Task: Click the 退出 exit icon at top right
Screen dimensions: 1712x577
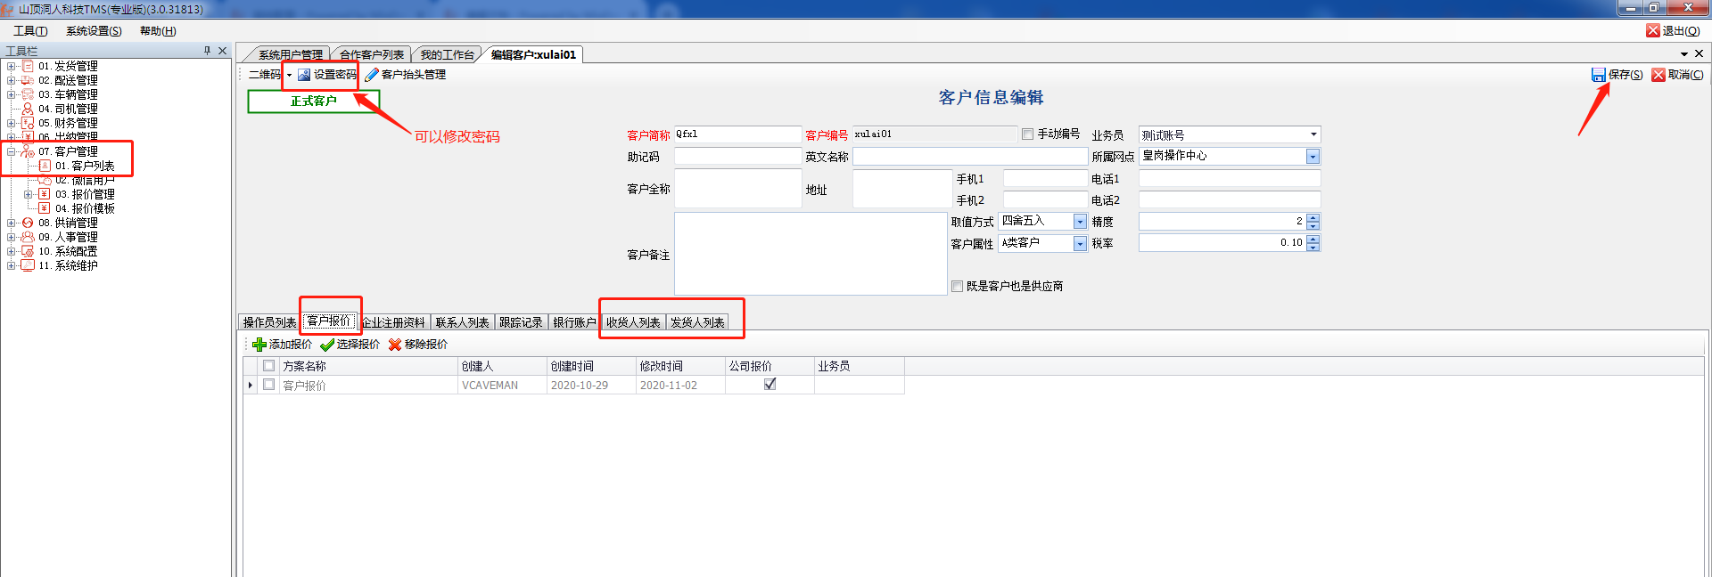Action: point(1653,30)
